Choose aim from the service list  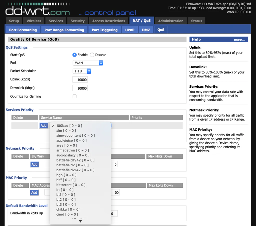pyautogui.click(x=80, y=131)
